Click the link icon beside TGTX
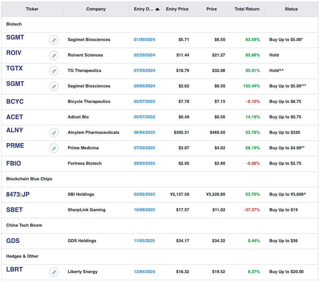The height and width of the screenshot is (282, 320). click(x=54, y=71)
